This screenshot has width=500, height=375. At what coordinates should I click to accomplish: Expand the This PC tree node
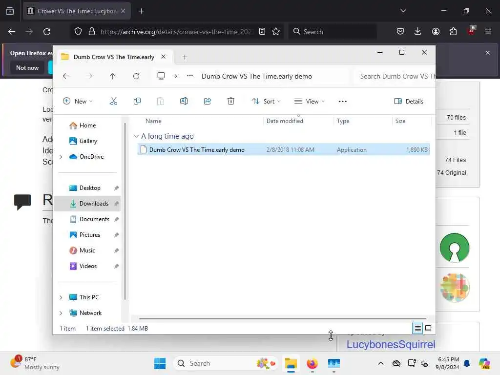tap(61, 297)
